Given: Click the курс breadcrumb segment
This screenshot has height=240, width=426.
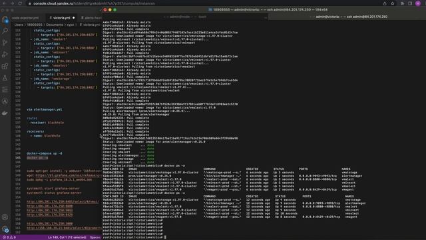Looking at the screenshot, I should tap(71, 25).
